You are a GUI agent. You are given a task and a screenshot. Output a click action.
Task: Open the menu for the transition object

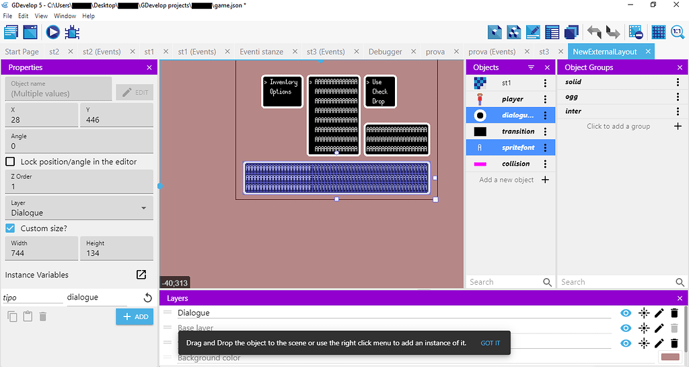tap(545, 131)
